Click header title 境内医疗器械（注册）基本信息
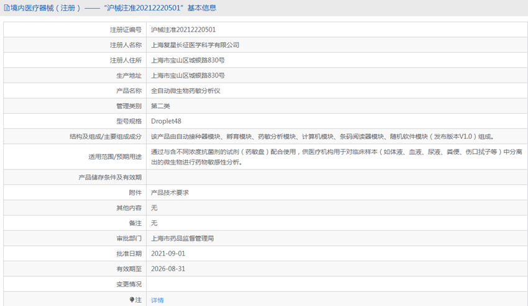Viewport: 528px width, 306px height. pyautogui.click(x=113, y=7)
